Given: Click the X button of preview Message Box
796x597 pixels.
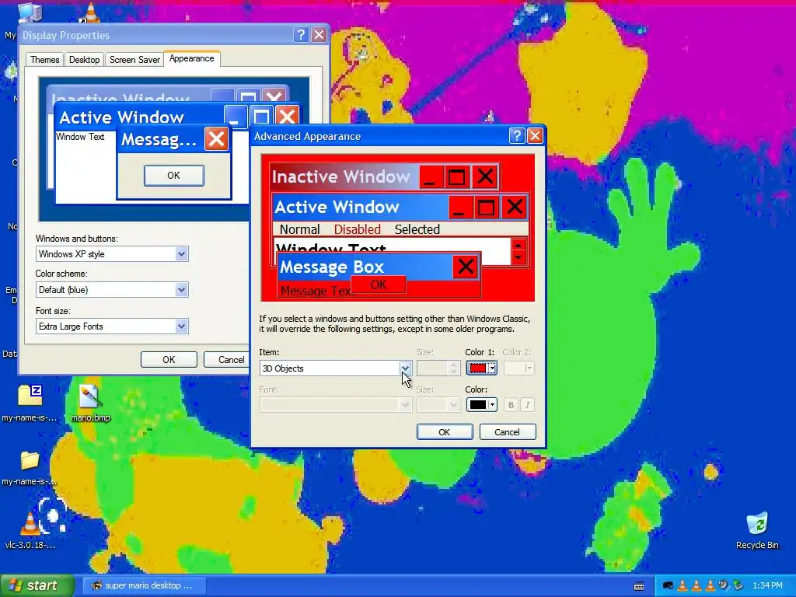Looking at the screenshot, I should coord(466,267).
